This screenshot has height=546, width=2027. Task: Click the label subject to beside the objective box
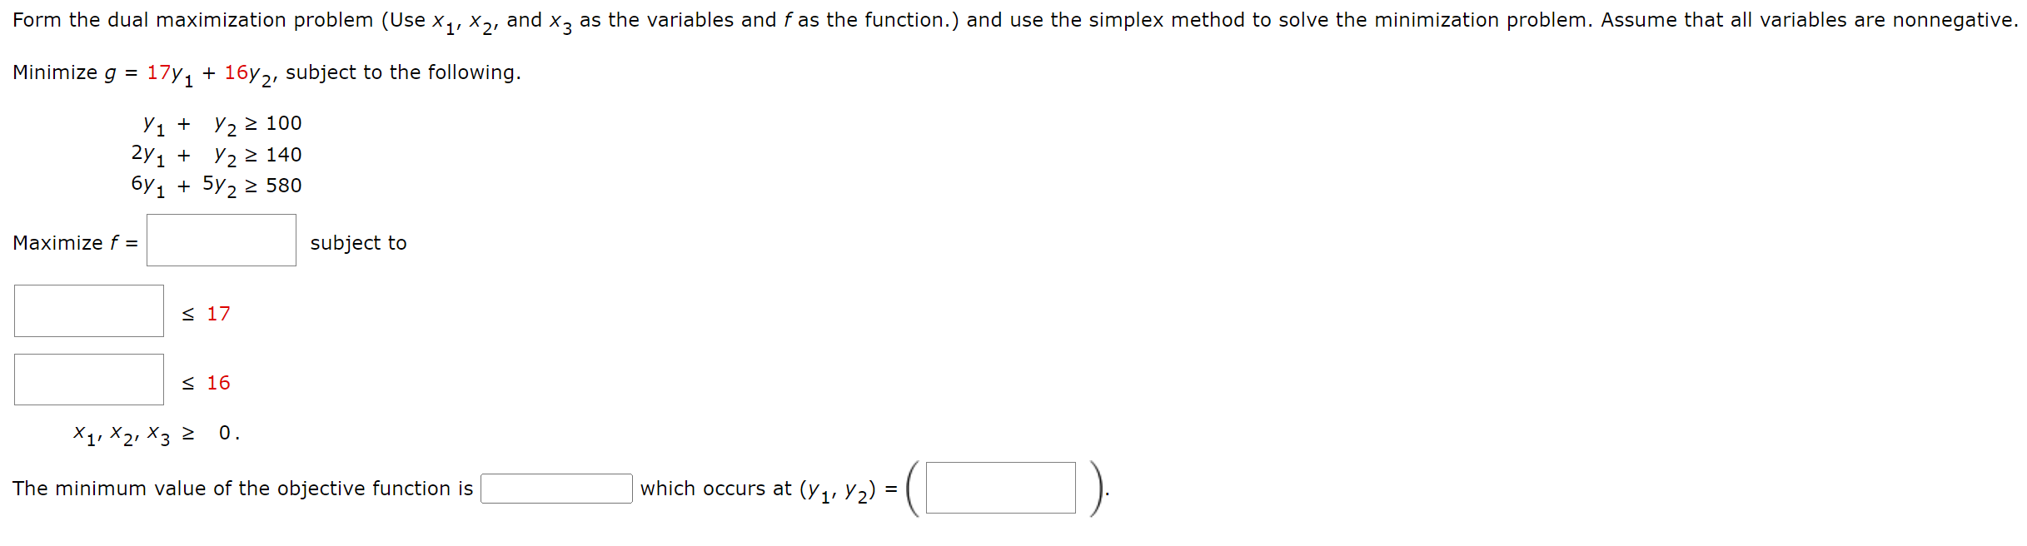(x=358, y=243)
